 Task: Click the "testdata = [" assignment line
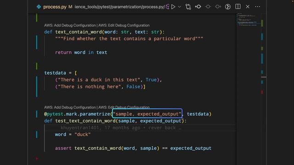[61, 73]
